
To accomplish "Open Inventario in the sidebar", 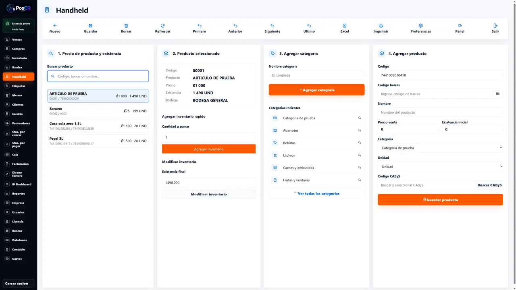I will click(19, 58).
